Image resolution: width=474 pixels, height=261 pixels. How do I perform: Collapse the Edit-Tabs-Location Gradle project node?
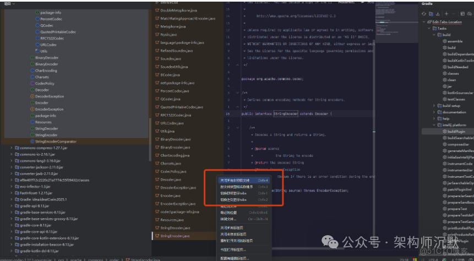click(x=424, y=22)
